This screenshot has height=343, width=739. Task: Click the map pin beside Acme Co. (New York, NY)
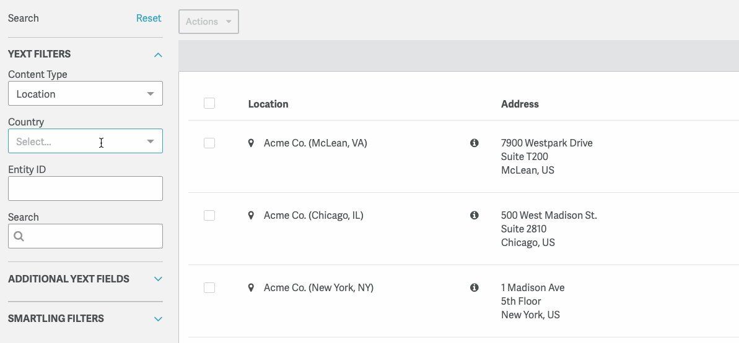(x=251, y=287)
